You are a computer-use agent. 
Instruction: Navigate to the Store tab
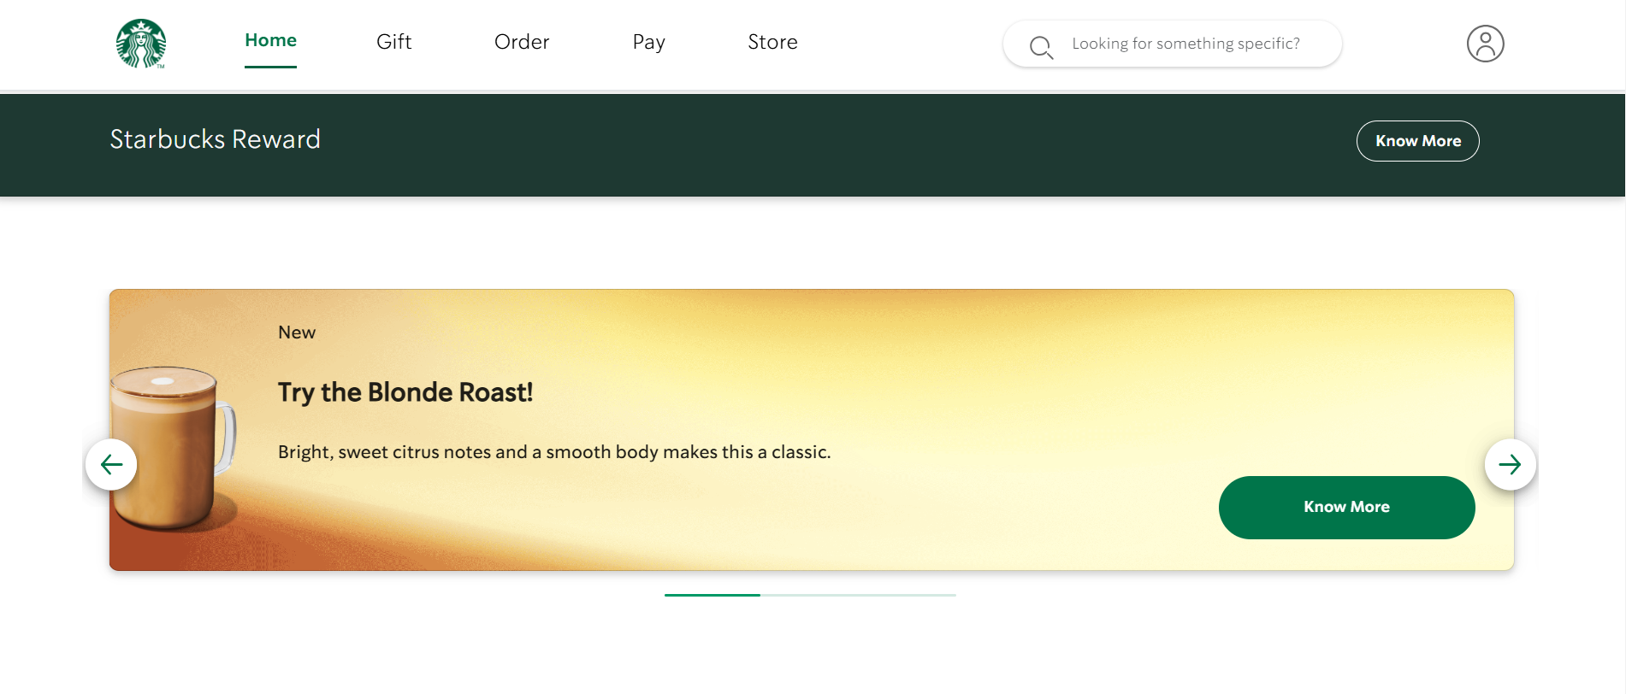point(772,42)
